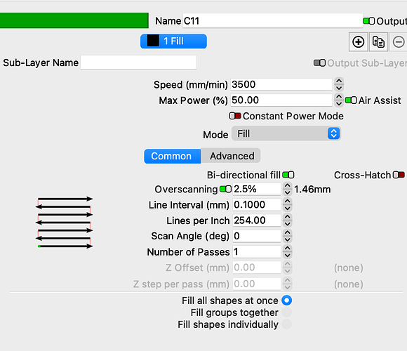Click the add sub-layer plus icon
Image resolution: width=407 pixels, height=351 pixels.
click(358, 42)
